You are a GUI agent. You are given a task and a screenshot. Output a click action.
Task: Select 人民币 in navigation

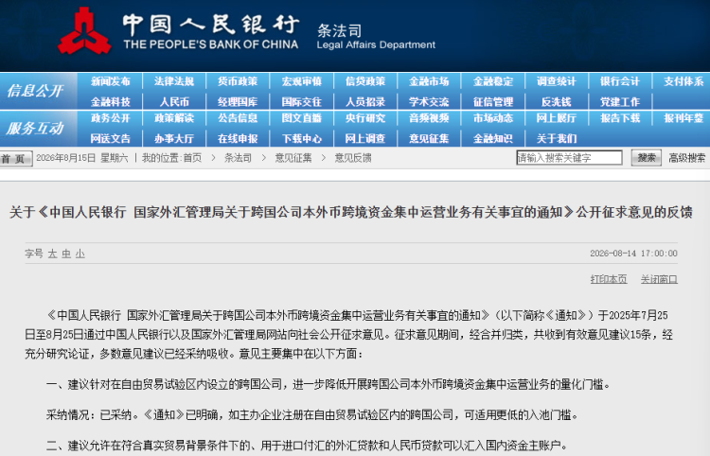pyautogui.click(x=174, y=102)
